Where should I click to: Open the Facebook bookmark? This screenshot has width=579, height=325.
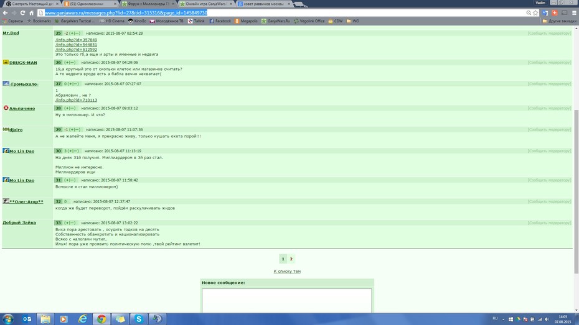(220, 21)
